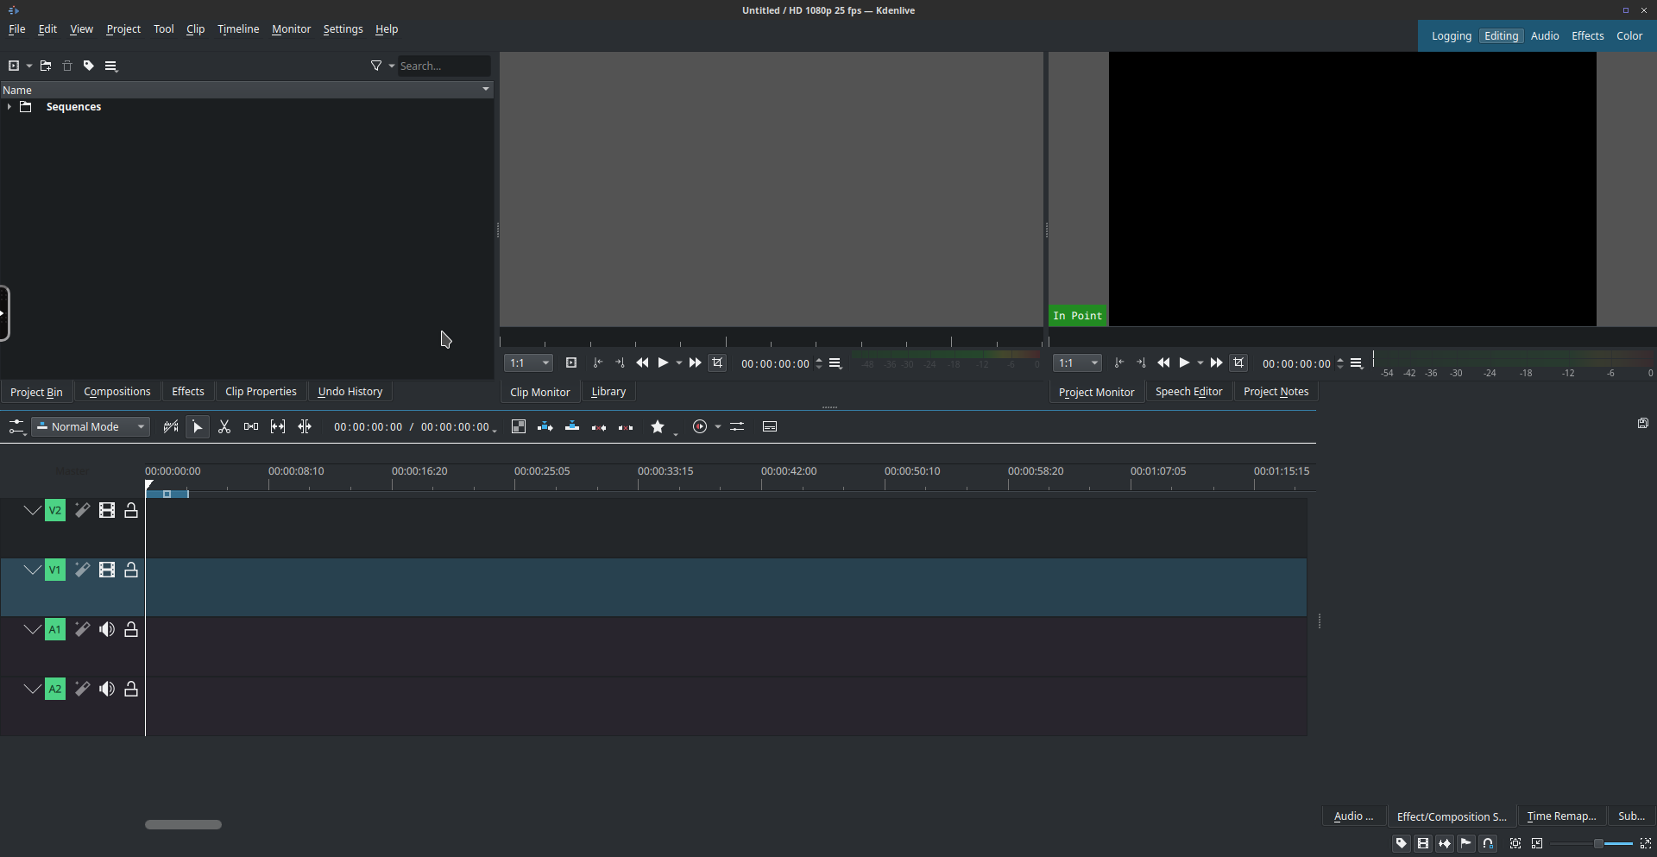
Task: Open the Project Bin hamburger menu
Action: point(111,66)
